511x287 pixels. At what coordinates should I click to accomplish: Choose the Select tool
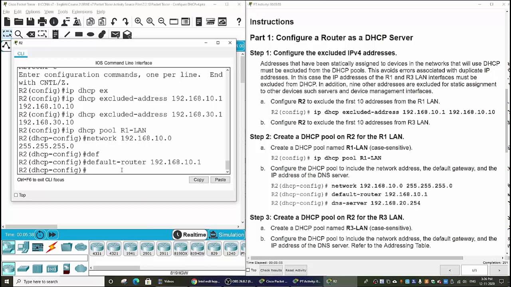[7, 34]
